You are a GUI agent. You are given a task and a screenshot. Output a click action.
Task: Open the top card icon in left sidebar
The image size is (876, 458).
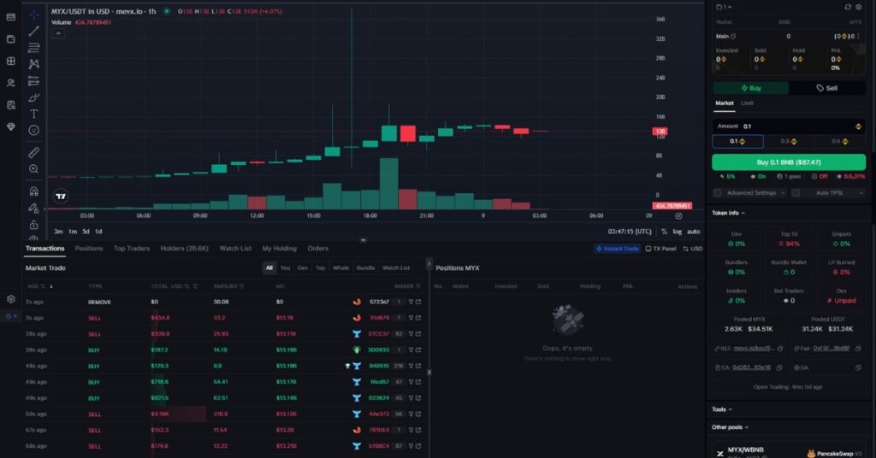(10, 17)
